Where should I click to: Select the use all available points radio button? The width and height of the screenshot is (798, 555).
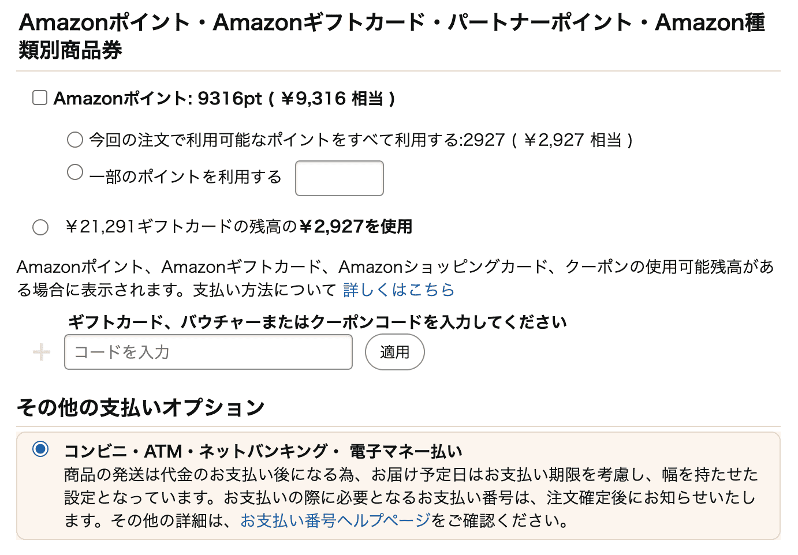pyautogui.click(x=74, y=139)
